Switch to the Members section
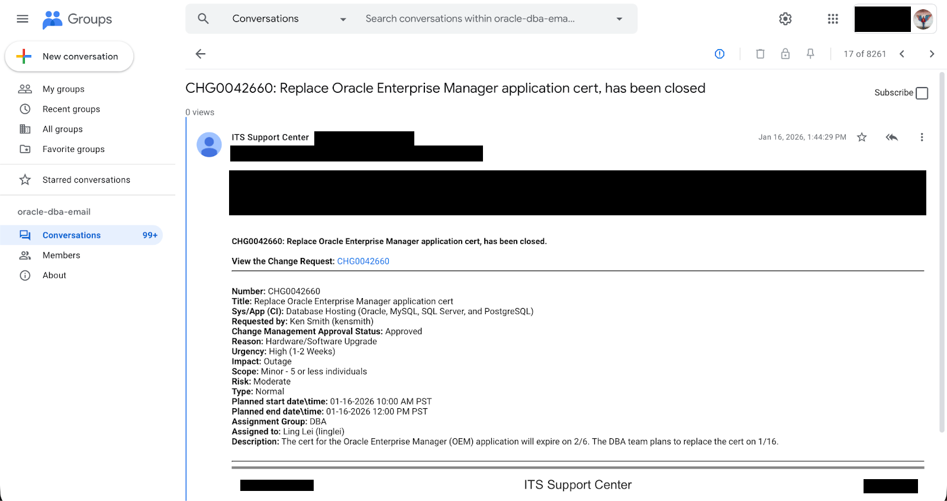947x501 pixels. tap(61, 255)
